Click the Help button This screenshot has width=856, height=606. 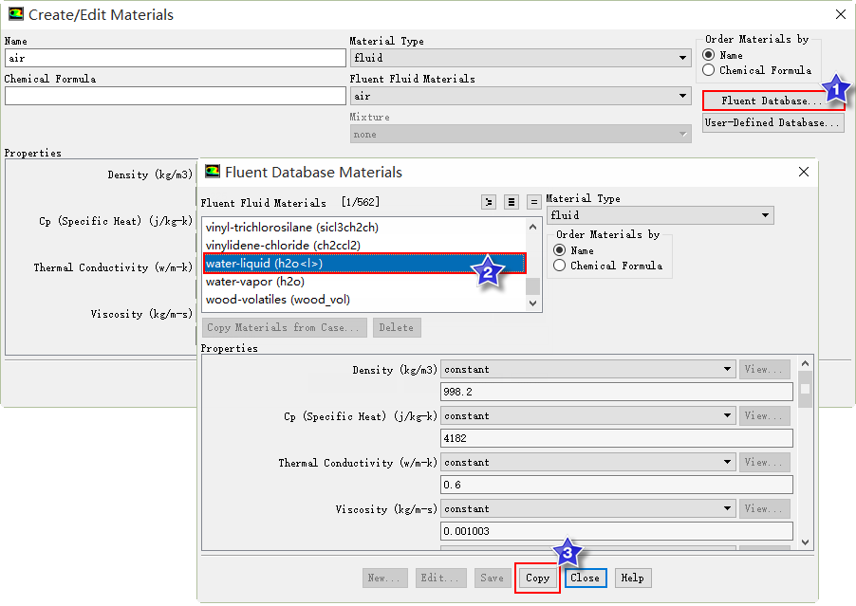pyautogui.click(x=633, y=578)
